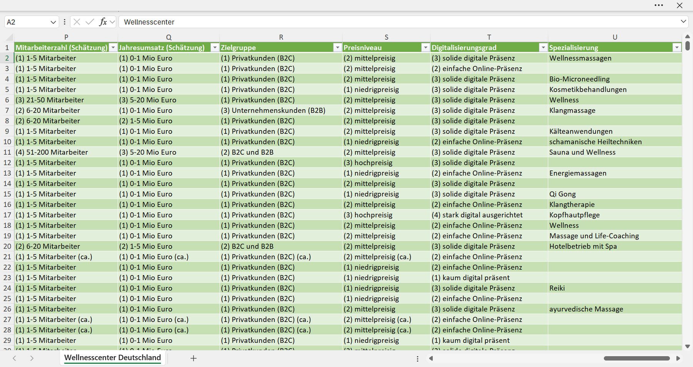
Task: Open filter dropdown for Mitarbeiterzahl (Schätzung)
Action: (x=113, y=48)
